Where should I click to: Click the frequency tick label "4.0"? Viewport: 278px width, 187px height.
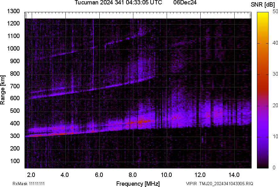[65, 175]
